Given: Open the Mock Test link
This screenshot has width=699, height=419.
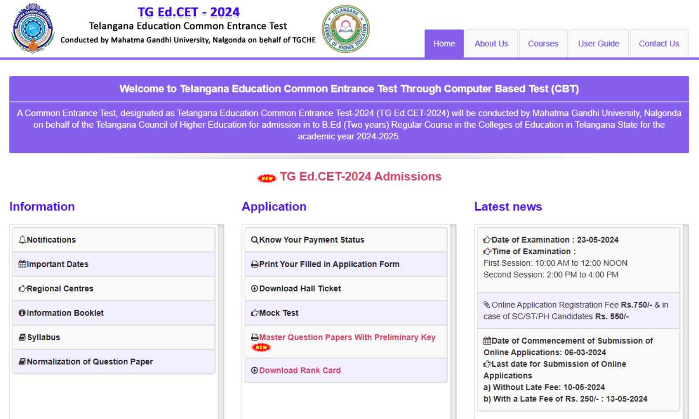Looking at the screenshot, I should 279,313.
